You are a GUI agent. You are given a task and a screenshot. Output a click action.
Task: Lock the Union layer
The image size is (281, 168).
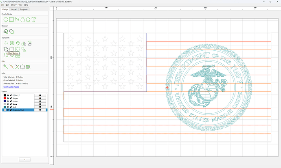[11, 101]
